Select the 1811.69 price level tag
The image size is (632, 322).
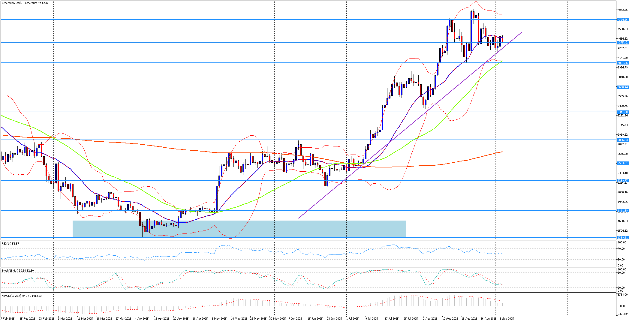pyautogui.click(x=622, y=211)
